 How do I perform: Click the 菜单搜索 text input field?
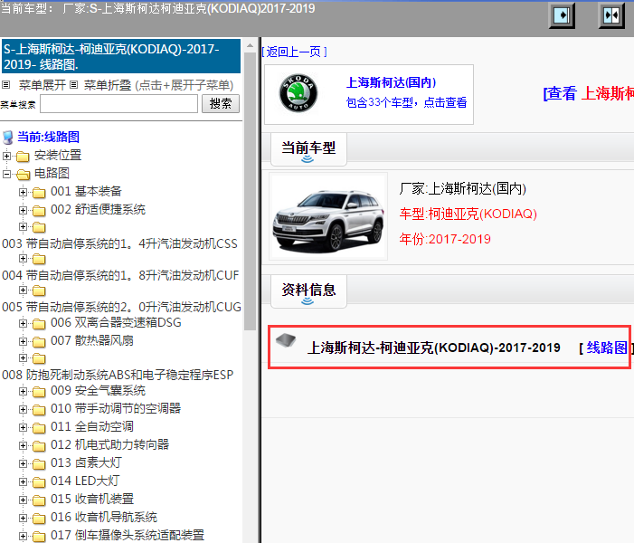tap(118, 103)
